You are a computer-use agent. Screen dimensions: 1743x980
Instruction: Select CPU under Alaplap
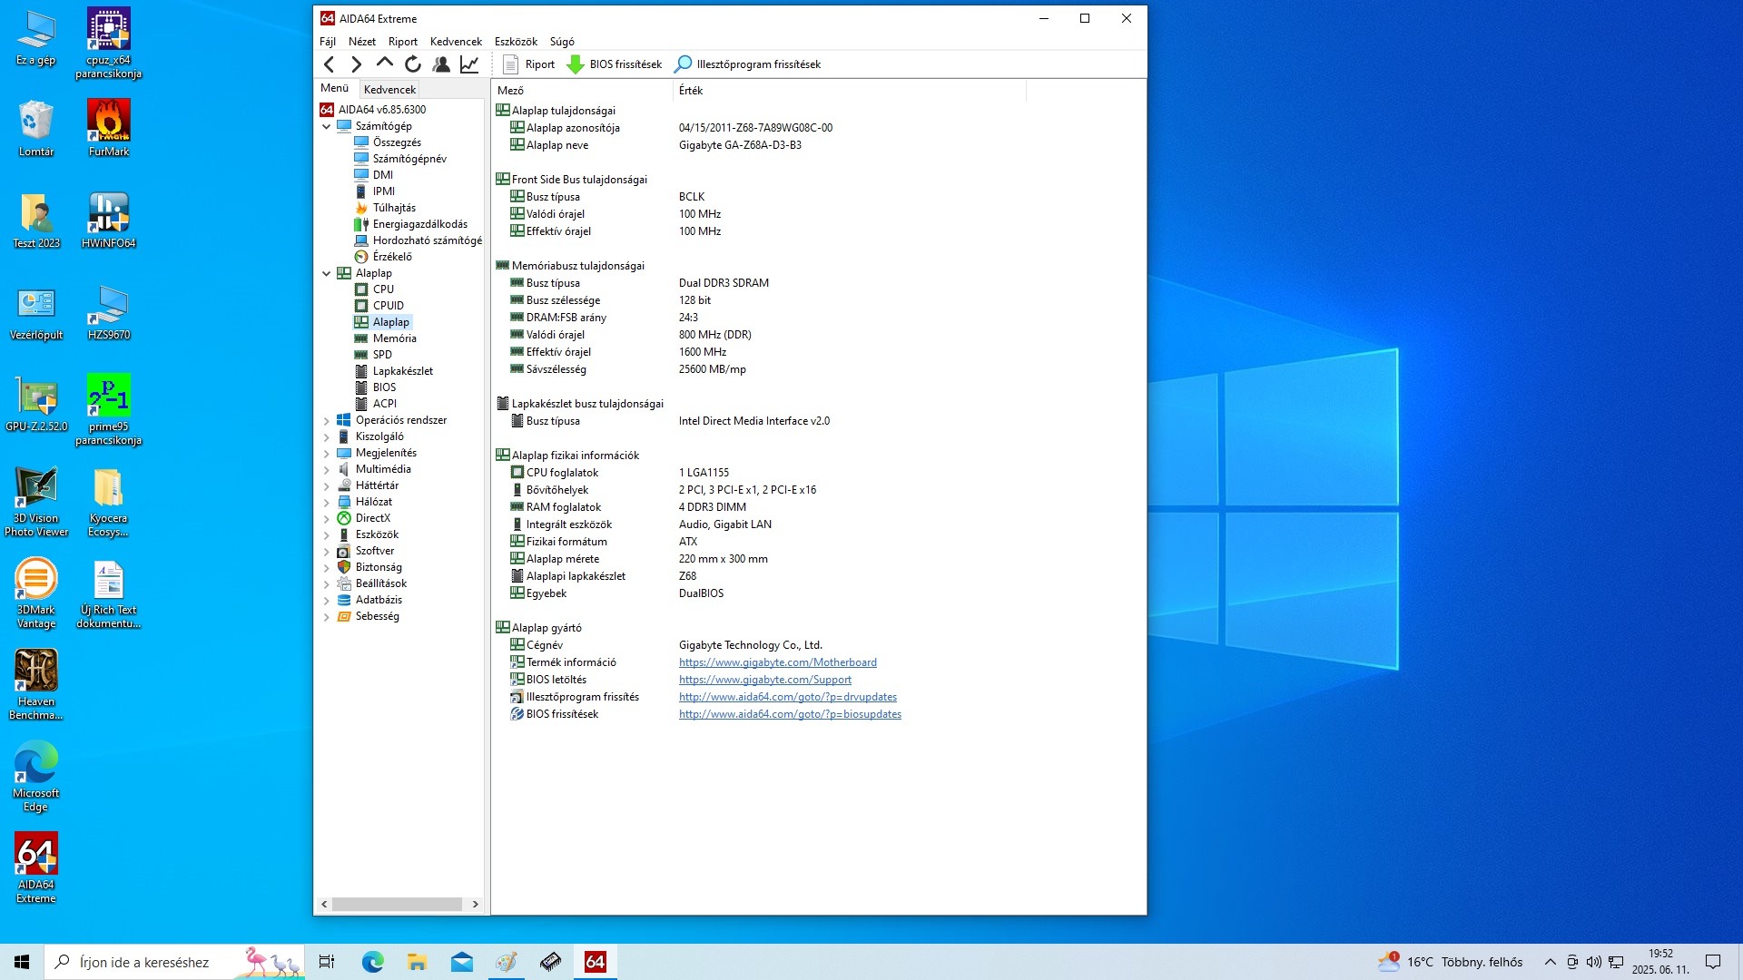click(x=383, y=289)
